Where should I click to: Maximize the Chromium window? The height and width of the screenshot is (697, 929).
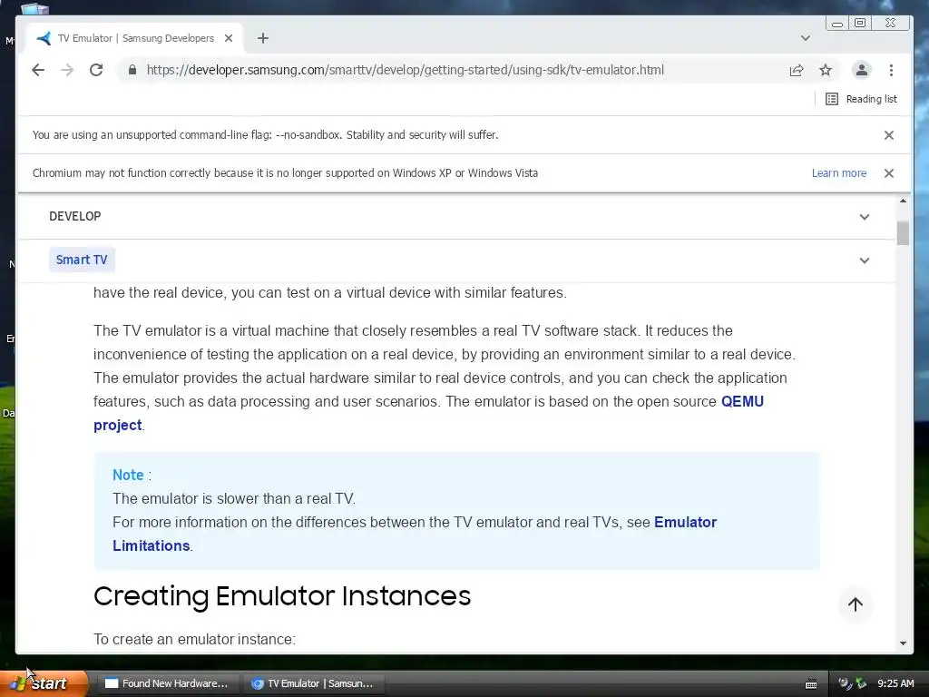(860, 23)
